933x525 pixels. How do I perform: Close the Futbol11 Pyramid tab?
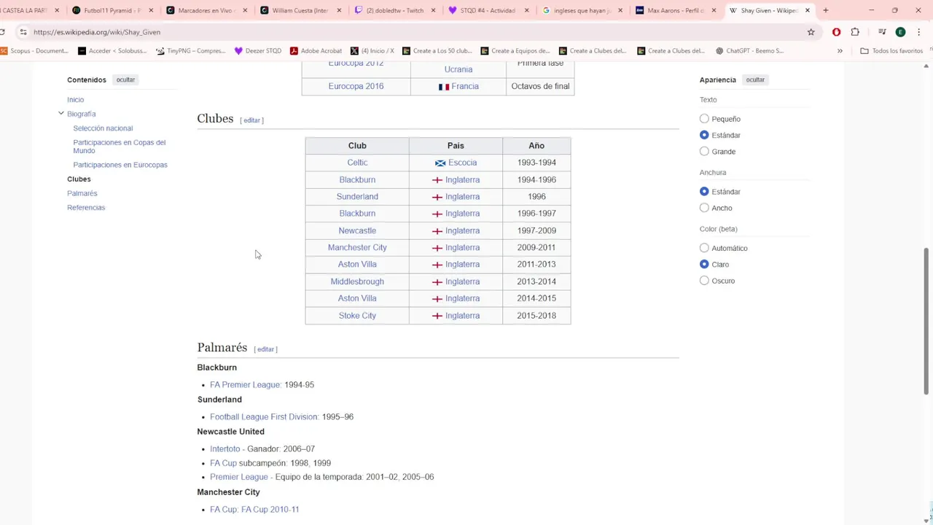coord(151,10)
